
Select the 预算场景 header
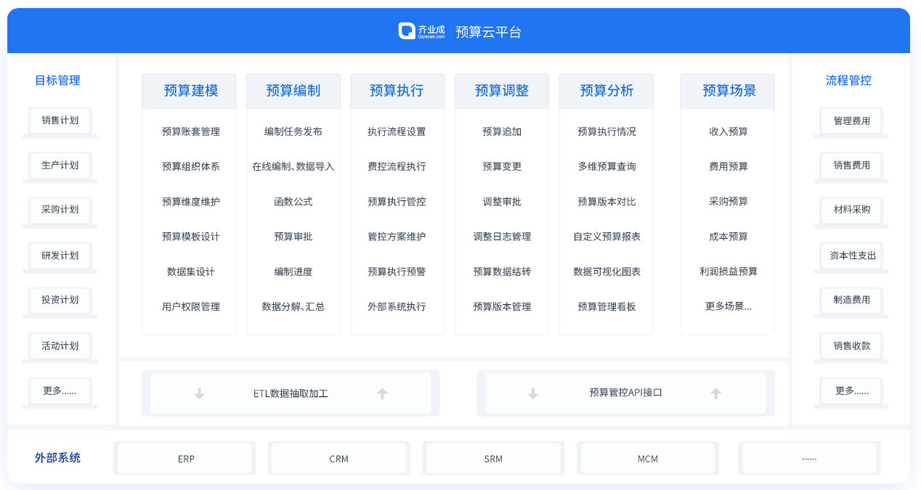pyautogui.click(x=729, y=91)
